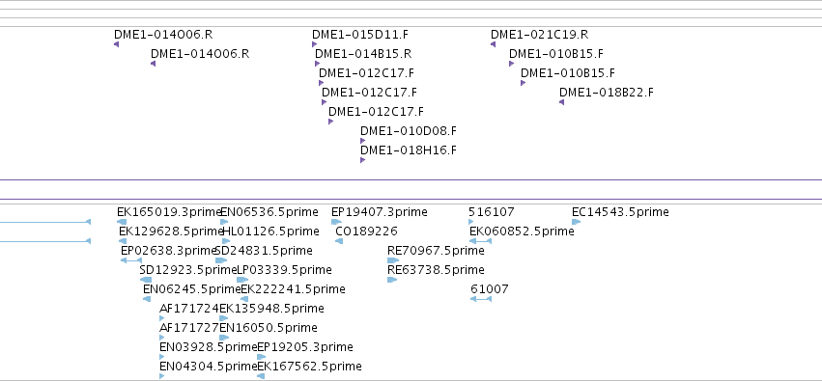Select the LP03339.5prime label
This screenshot has width=822, height=381.
(284, 270)
